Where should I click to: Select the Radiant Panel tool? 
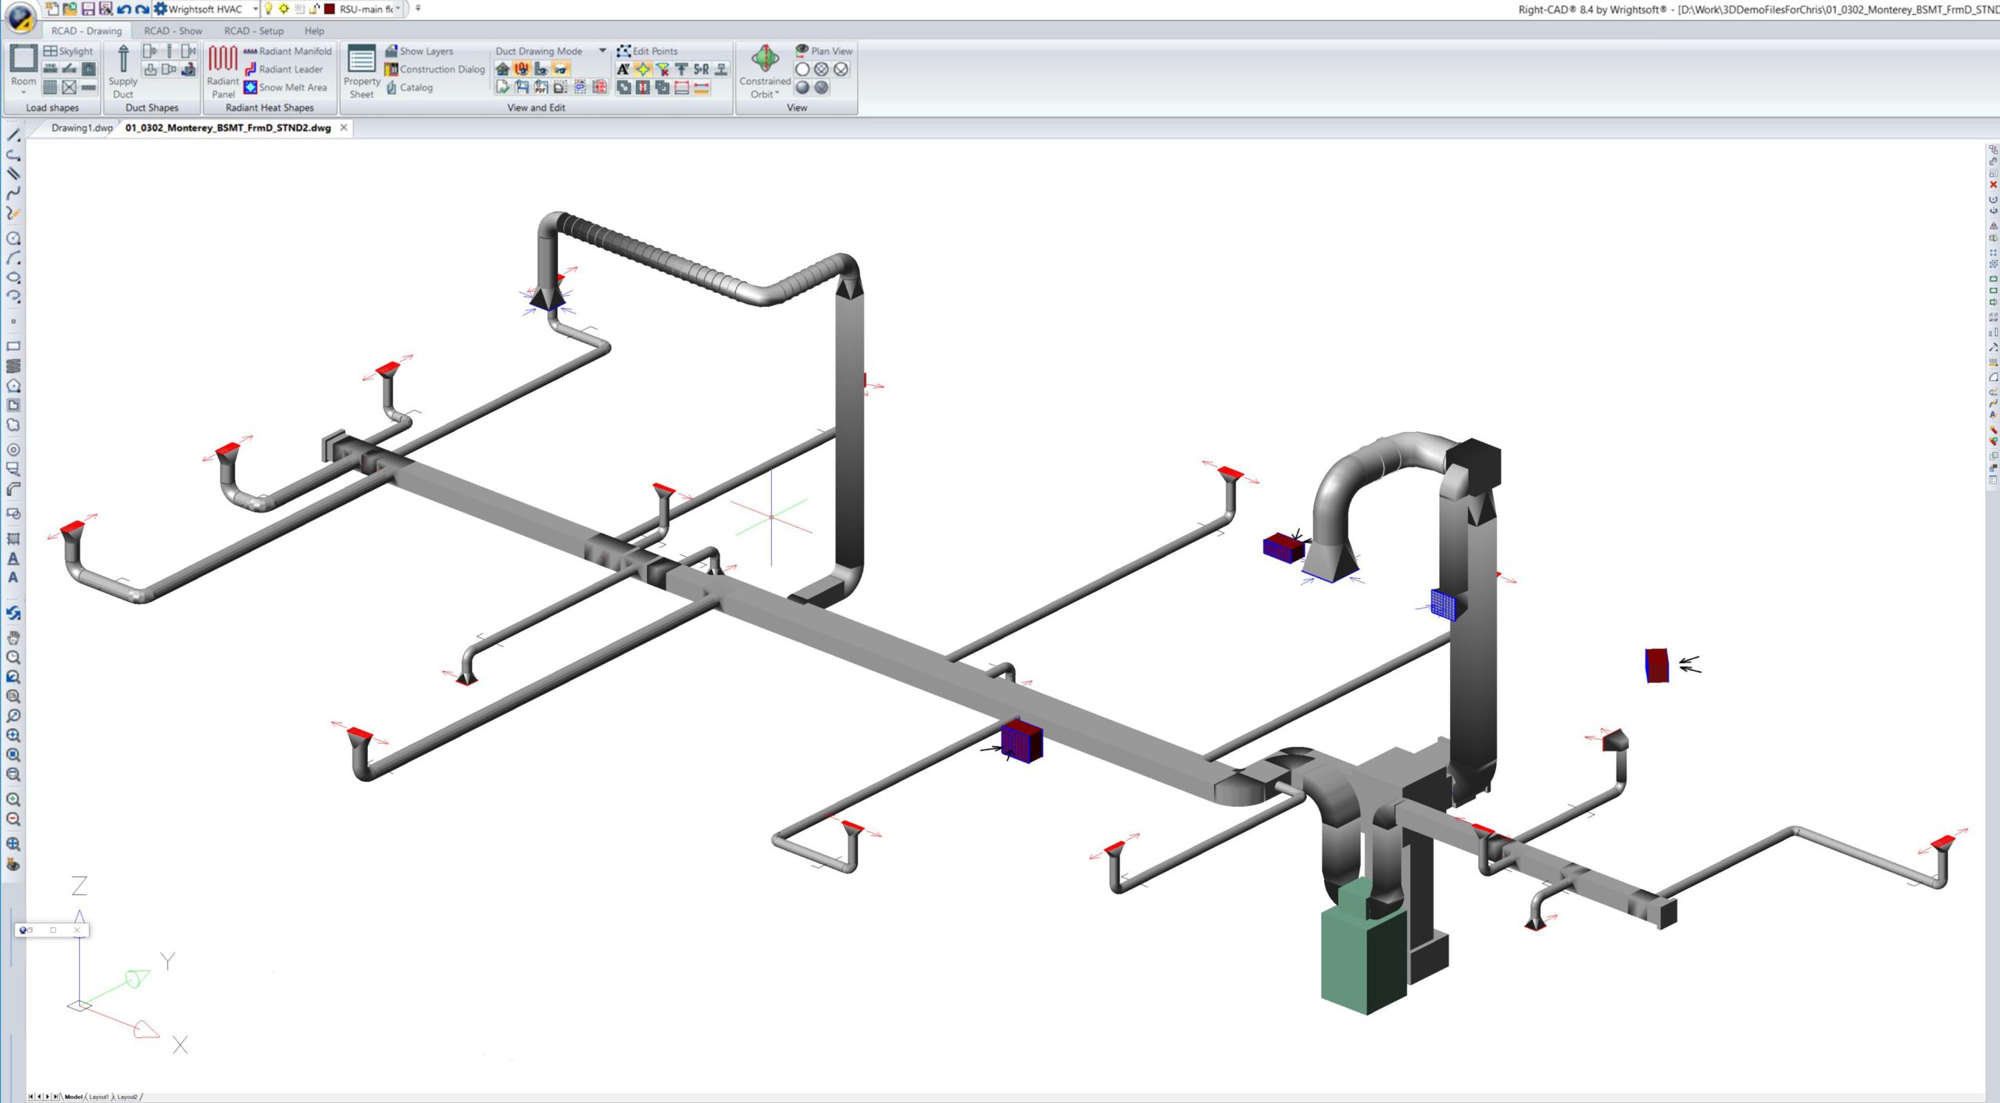pos(223,74)
